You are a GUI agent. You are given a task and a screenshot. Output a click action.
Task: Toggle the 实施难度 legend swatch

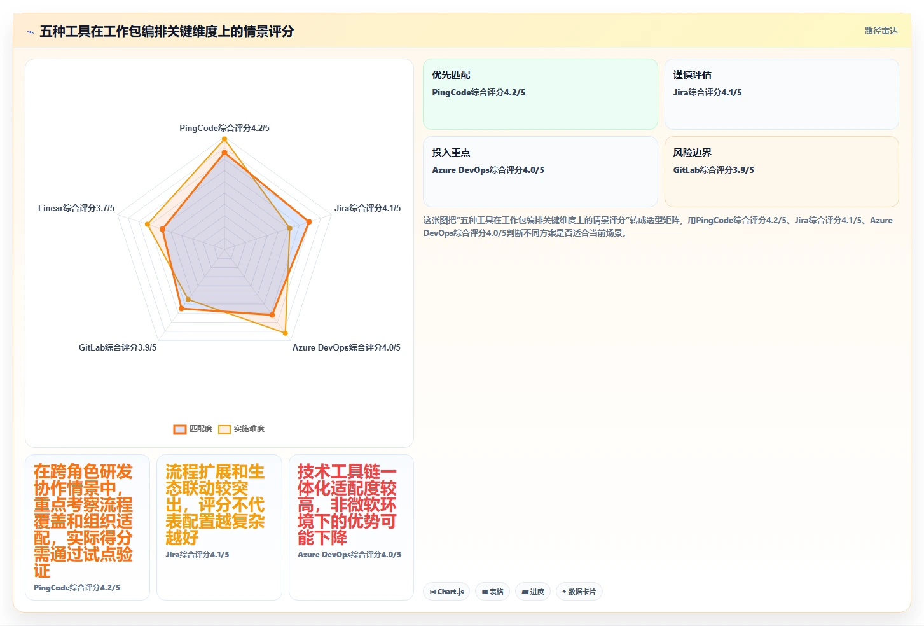click(x=224, y=429)
